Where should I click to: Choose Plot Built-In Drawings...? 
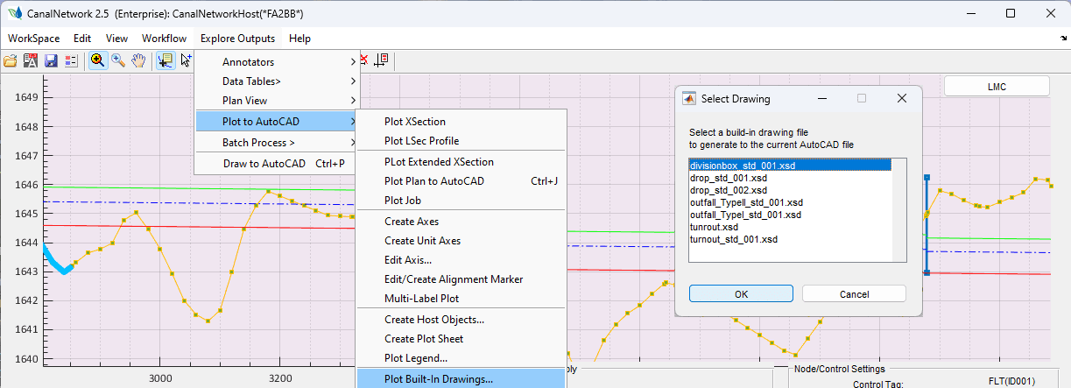[x=462, y=379]
